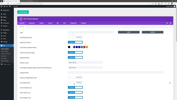The height and width of the screenshot is (100, 177).
Task: Click the Google API Key input field
Action: (x=116, y=72)
